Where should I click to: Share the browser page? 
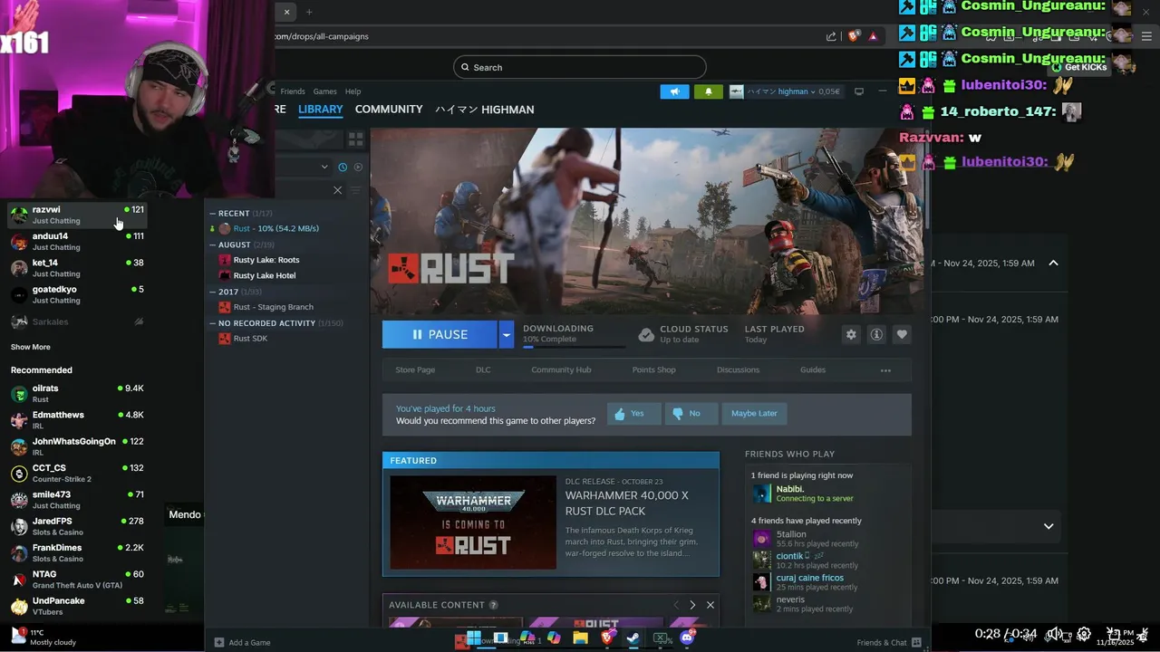pos(831,36)
